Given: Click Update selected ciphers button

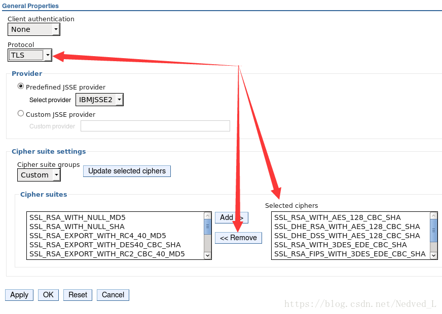Looking at the screenshot, I should click(x=127, y=171).
